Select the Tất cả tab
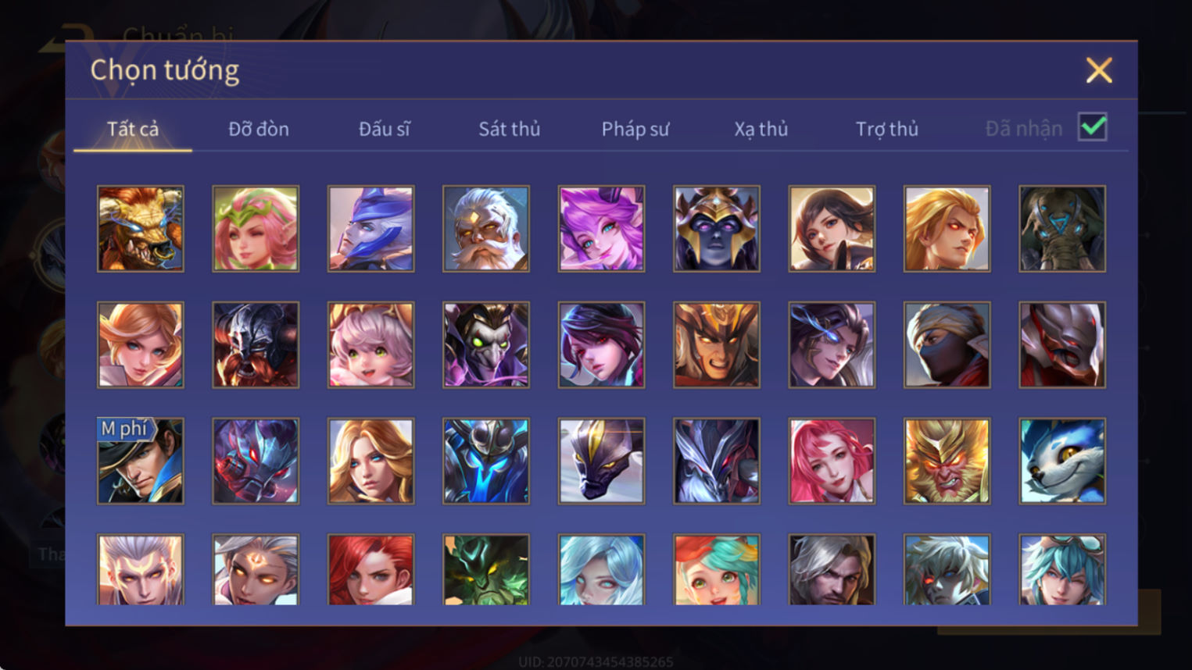Image resolution: width=1192 pixels, height=670 pixels. click(133, 129)
